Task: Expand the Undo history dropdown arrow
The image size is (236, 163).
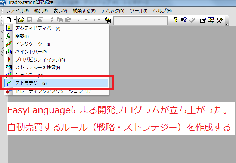Action: [86, 20]
